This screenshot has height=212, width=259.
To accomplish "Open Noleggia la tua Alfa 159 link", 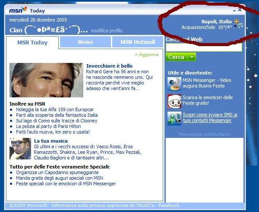I will tap(55, 109).
